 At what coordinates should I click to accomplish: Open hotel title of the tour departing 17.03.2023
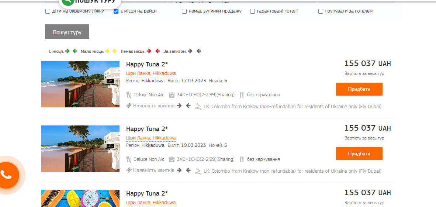pos(147,64)
